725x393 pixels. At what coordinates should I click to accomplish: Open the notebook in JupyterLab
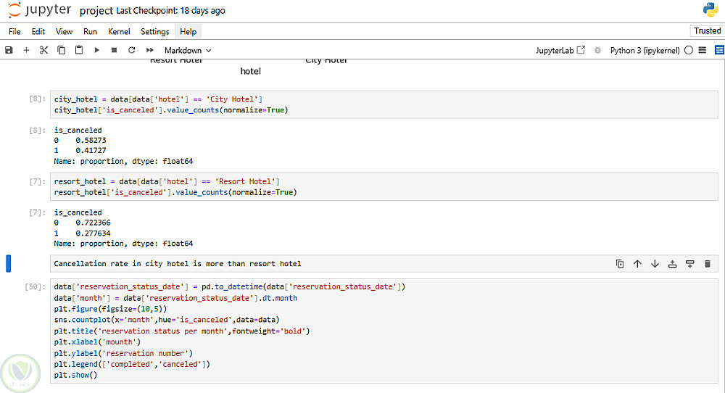pyautogui.click(x=560, y=50)
